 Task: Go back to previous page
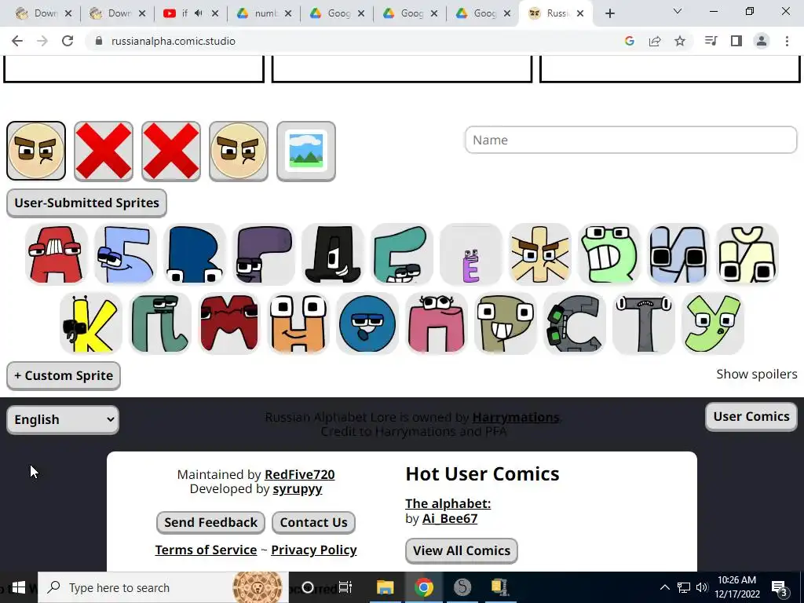point(17,41)
